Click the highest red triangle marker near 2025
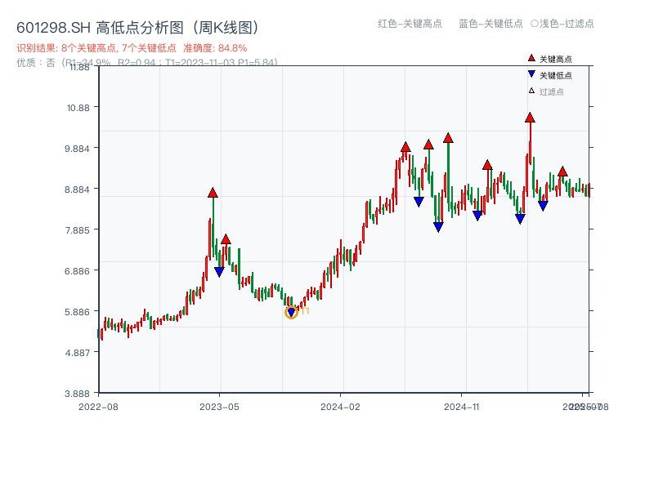654x490 pixels. 529,119
